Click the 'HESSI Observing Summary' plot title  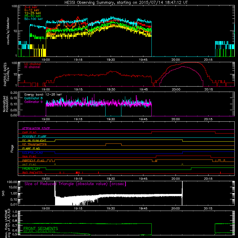(x=126, y=3)
